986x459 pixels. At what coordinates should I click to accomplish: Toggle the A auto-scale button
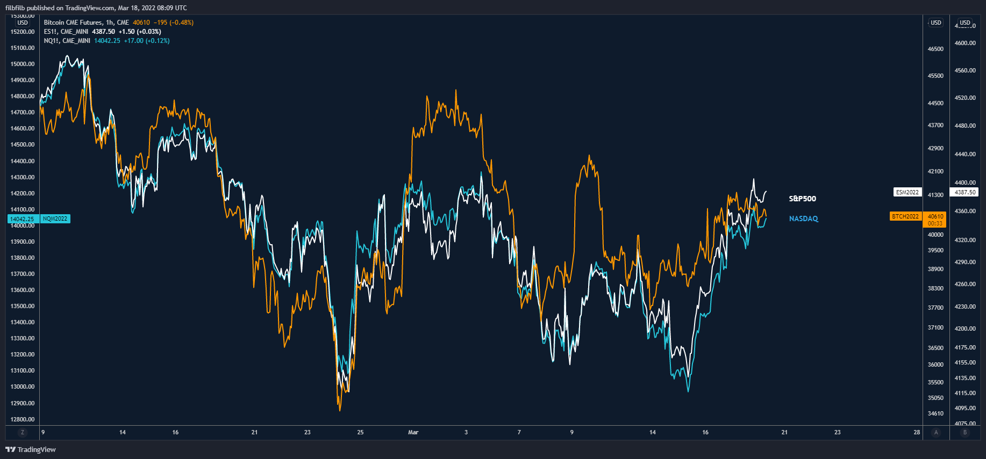936,432
